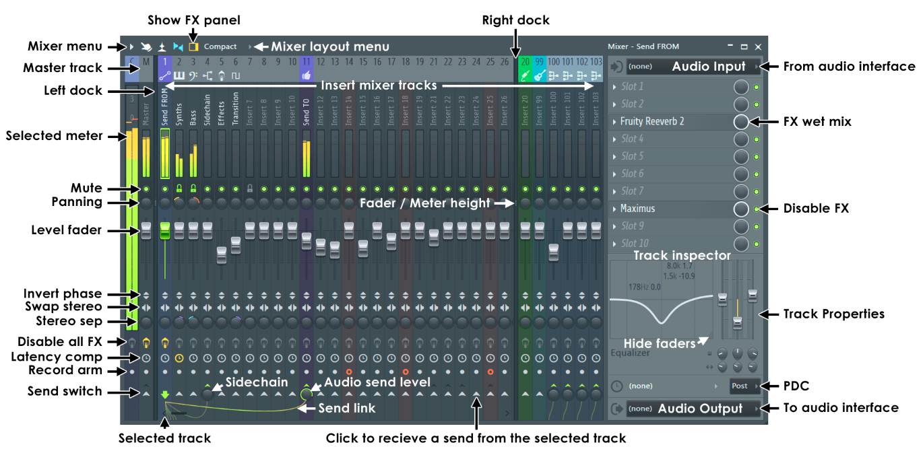Screen dimensions: 923x453
Task: Open the Mixer menu arrow
Action: click(x=131, y=47)
